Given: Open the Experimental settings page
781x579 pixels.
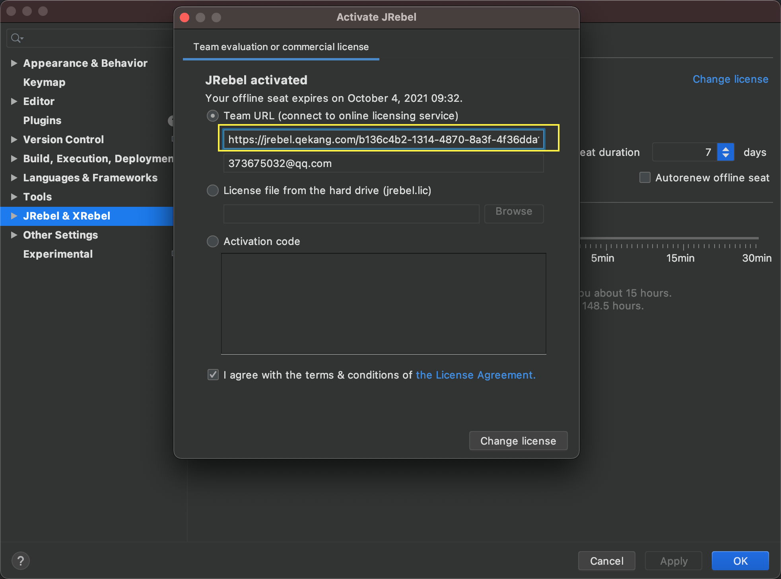Looking at the screenshot, I should coord(58,254).
